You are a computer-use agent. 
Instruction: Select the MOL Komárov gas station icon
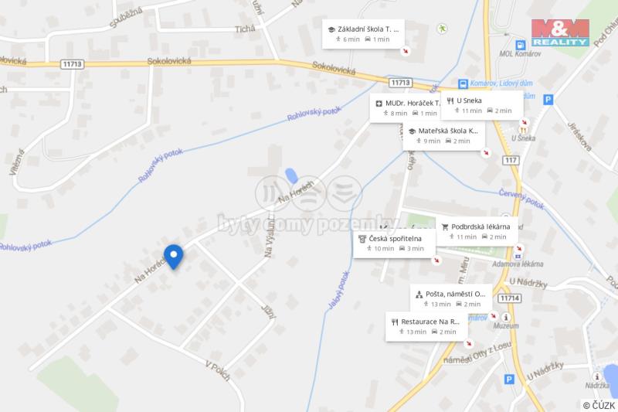pyautogui.click(x=520, y=45)
